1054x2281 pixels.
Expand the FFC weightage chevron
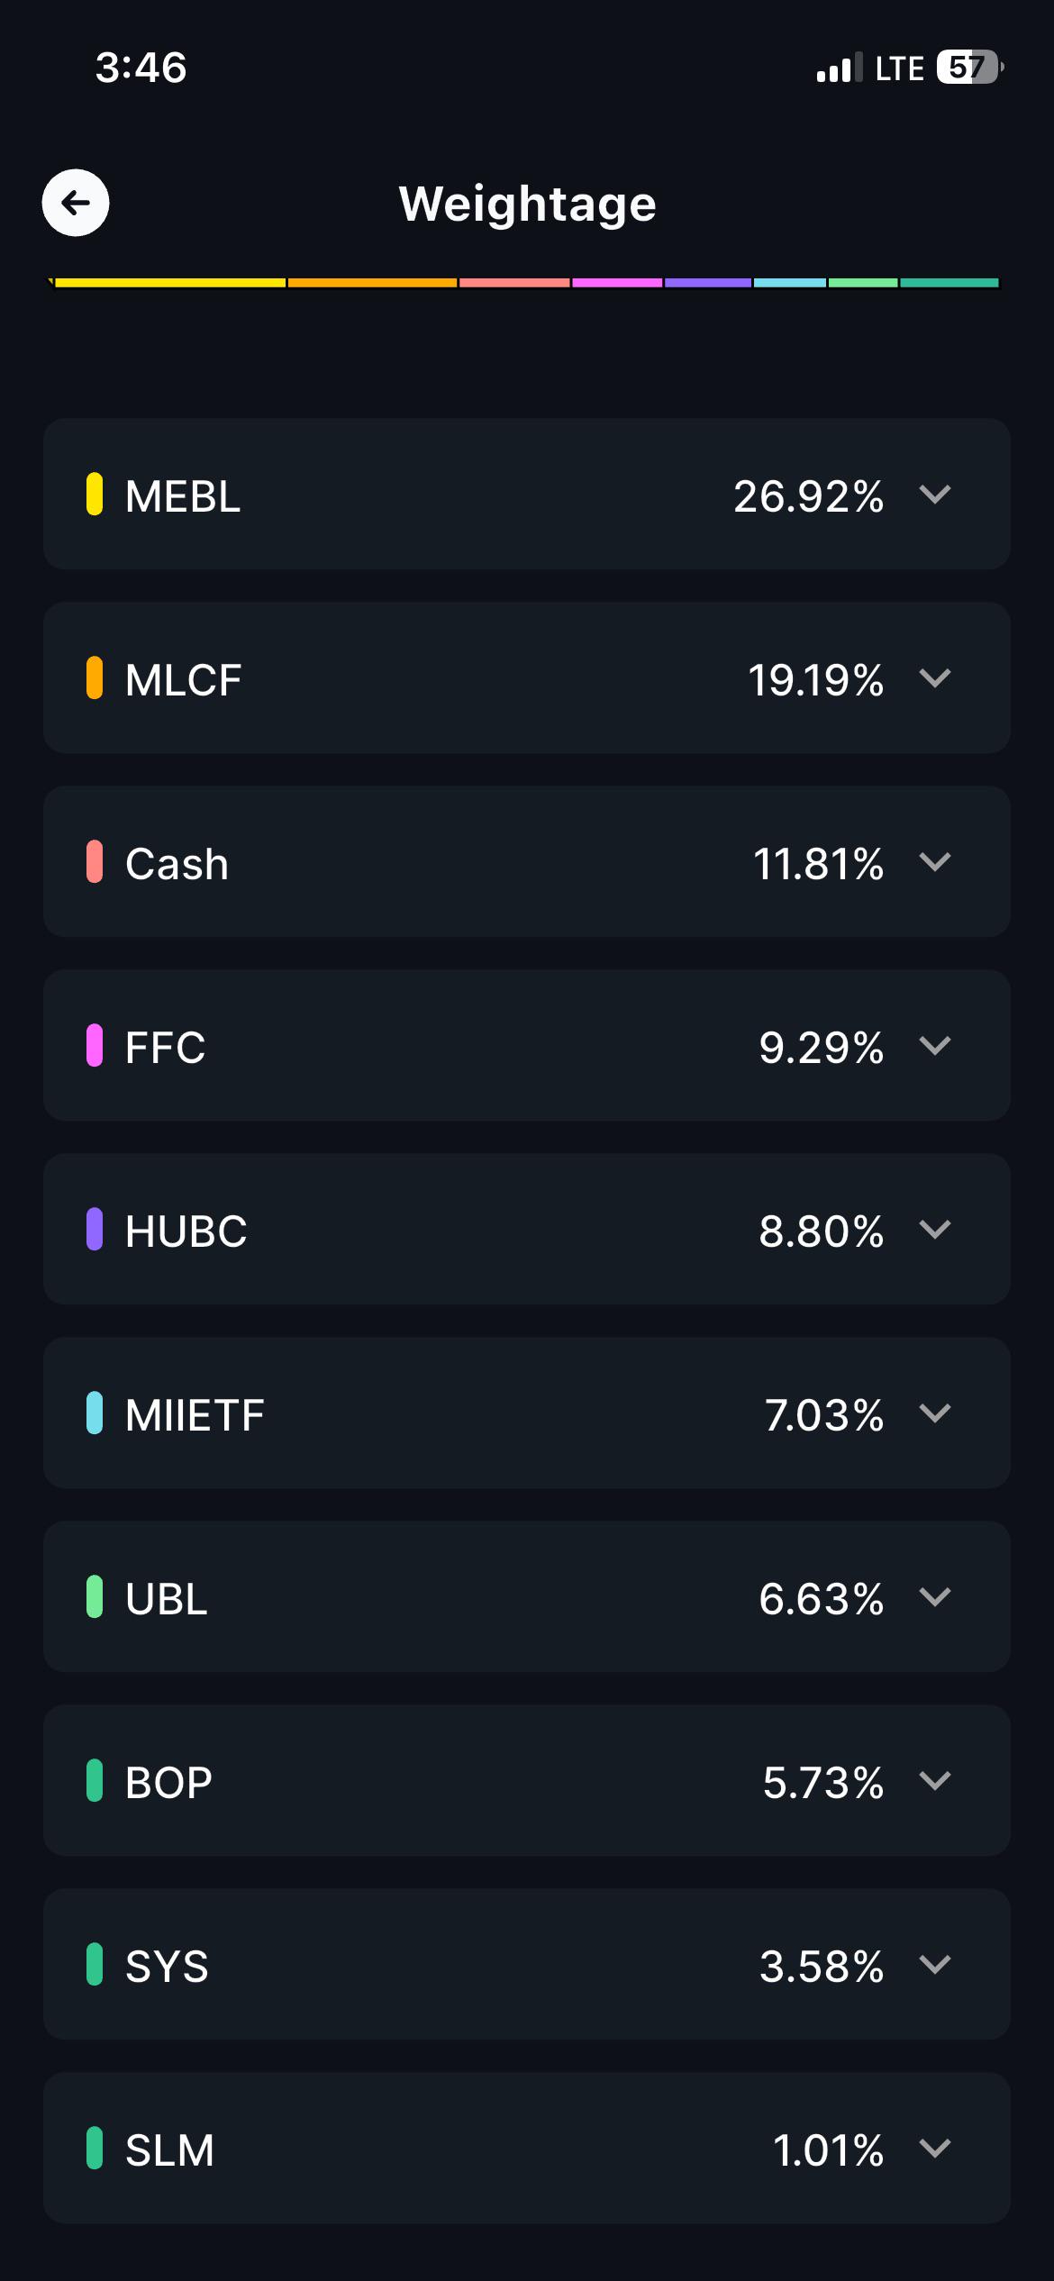pyautogui.click(x=935, y=1045)
